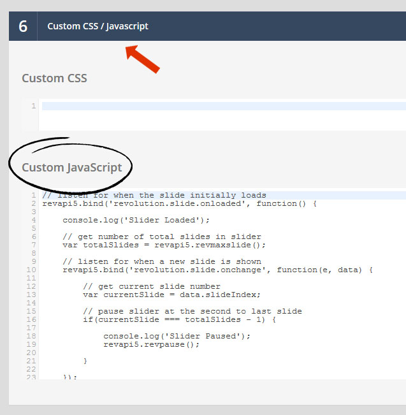The width and height of the screenshot is (406, 415).
Task: Click the console.log('Slider Paused') line
Action: click(x=177, y=336)
